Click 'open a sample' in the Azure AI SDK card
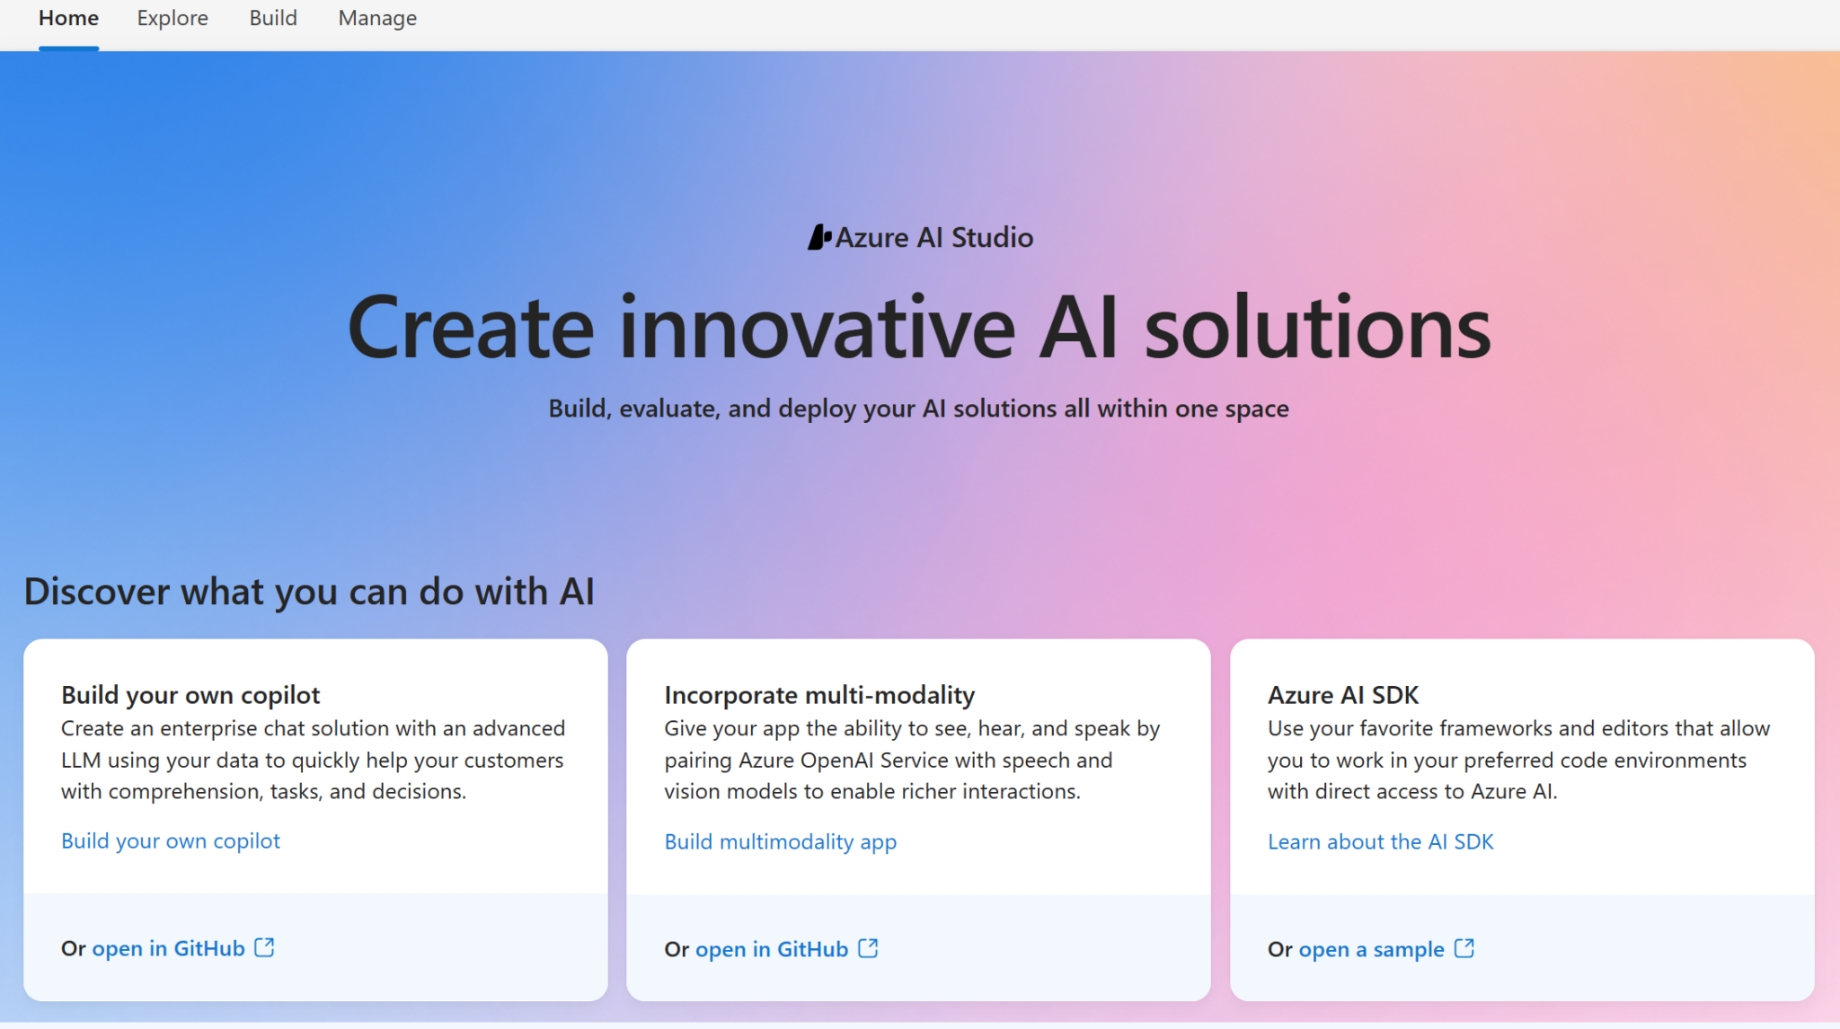The height and width of the screenshot is (1029, 1840). [x=1371, y=949]
